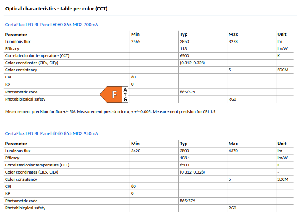The image size is (304, 214).
Task: Select the maximum luminous flux value 4370
Action: [233, 151]
